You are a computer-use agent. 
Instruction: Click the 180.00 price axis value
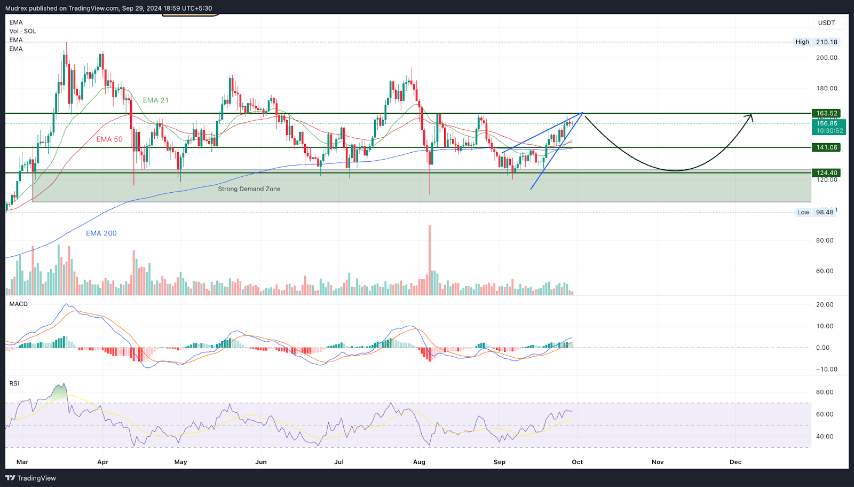pyautogui.click(x=826, y=88)
